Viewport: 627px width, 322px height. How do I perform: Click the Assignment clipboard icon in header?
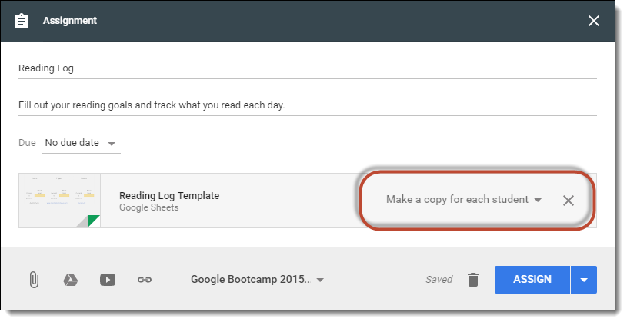tap(22, 21)
